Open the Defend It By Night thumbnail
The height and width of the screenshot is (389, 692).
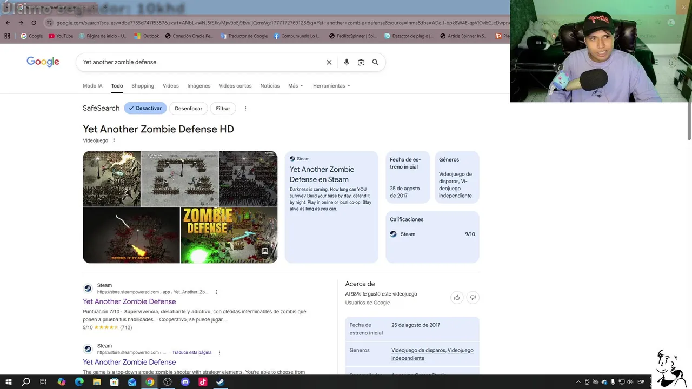pyautogui.click(x=131, y=236)
